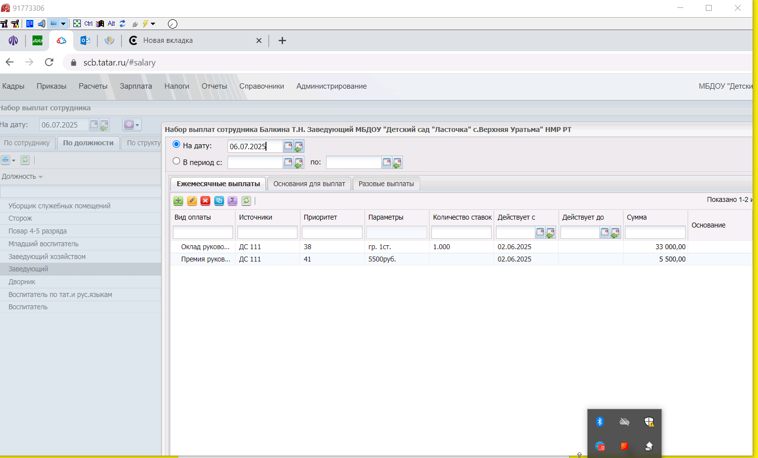This screenshot has width=758, height=458.
Task: Open Bluetooth icon in system tray popup
Action: [600, 422]
